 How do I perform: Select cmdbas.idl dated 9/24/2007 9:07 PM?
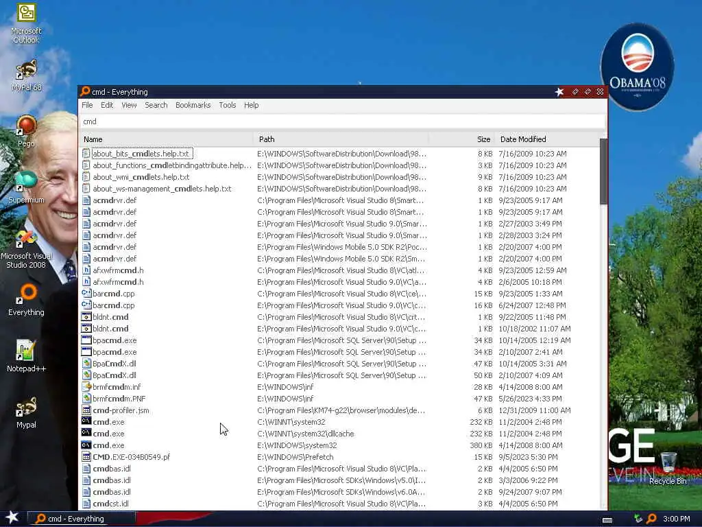tap(112, 491)
